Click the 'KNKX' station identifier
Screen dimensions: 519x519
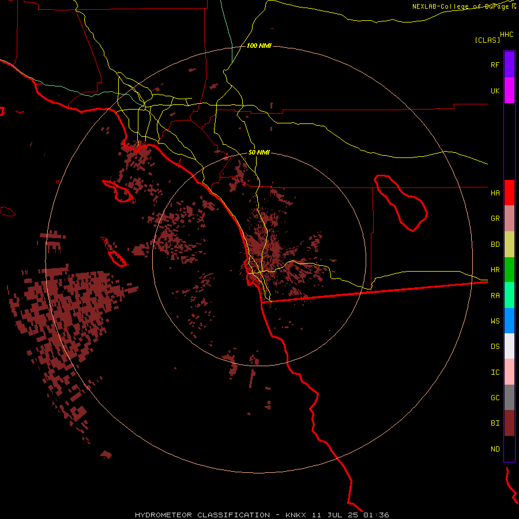click(296, 515)
